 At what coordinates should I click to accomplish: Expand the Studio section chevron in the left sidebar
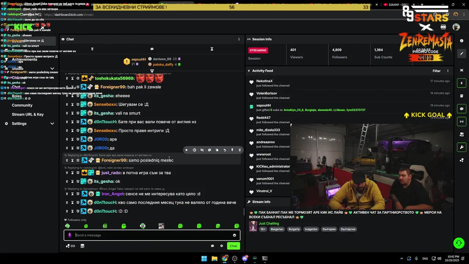pos(52,69)
